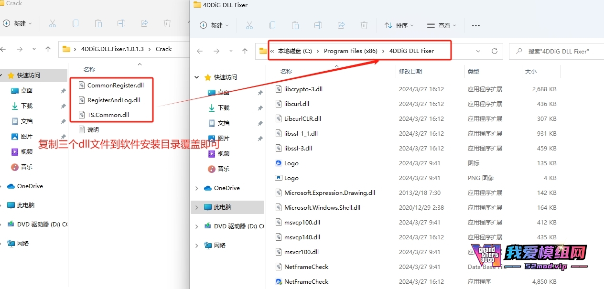
Task: Select 桌面 in 4DDiG DLL Fixer window sidebar
Action: [x=224, y=93]
